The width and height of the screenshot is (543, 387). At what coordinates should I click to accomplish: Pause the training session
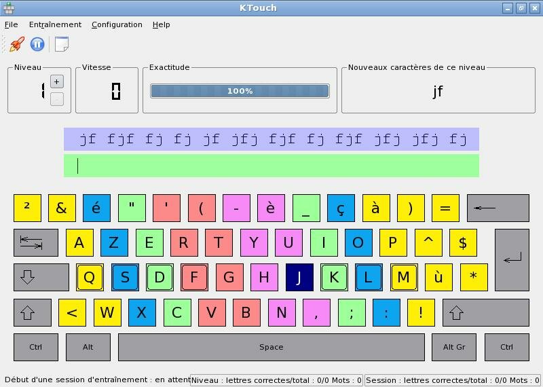37,44
